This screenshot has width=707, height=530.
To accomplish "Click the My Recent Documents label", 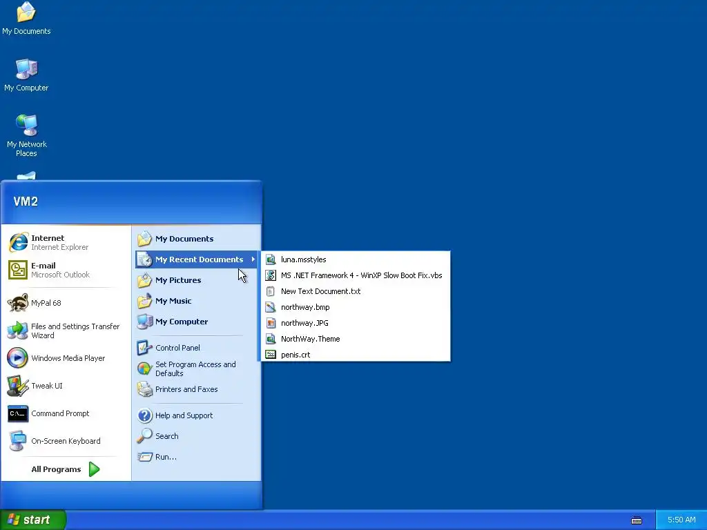I will [x=200, y=259].
